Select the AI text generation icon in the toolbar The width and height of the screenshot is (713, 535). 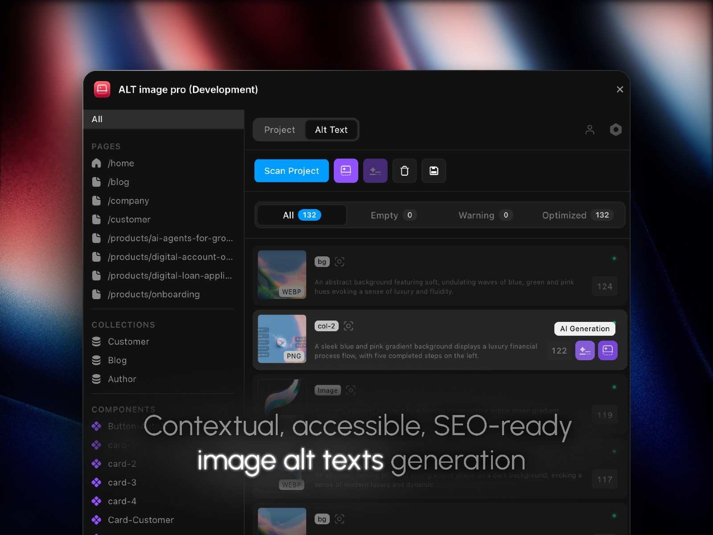click(375, 171)
